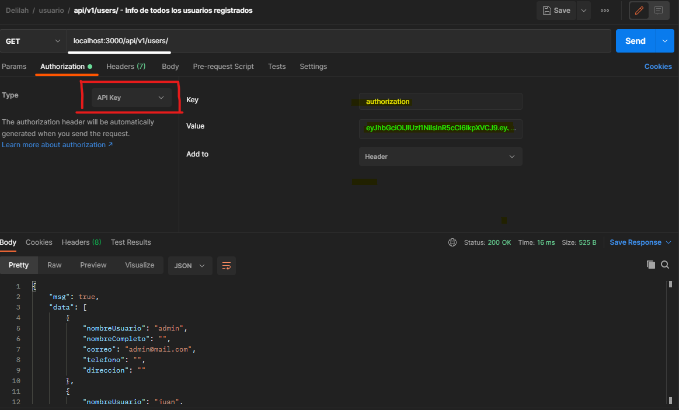Viewport: 679px width, 410px height.
Task: Click the usuario breadcrumb
Action: click(51, 11)
